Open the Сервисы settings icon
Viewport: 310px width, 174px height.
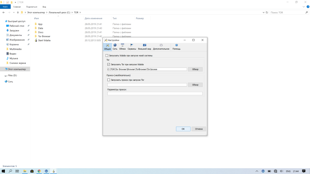132,47
